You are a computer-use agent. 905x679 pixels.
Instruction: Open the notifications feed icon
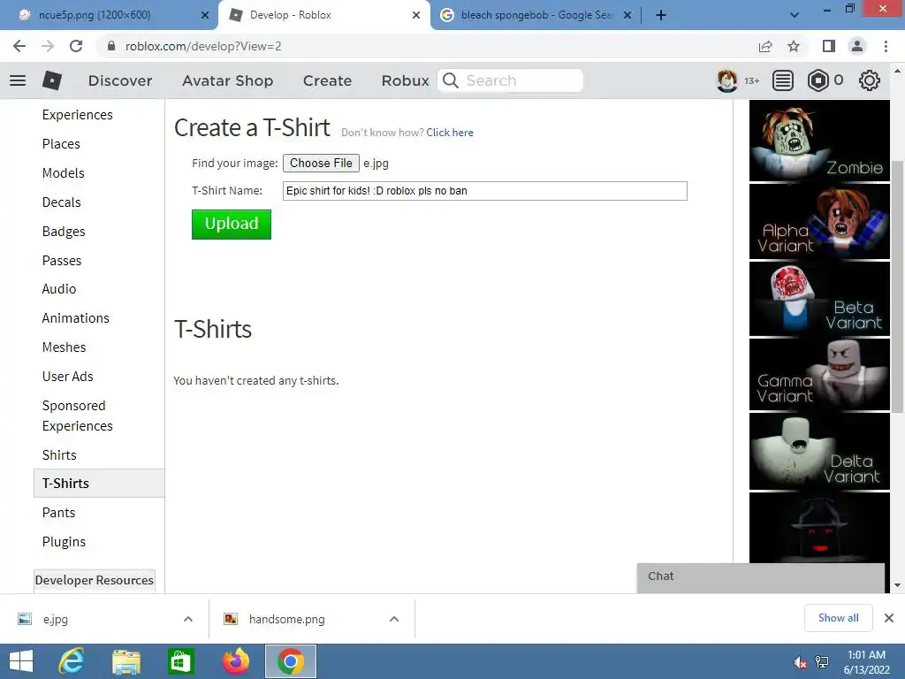click(783, 80)
